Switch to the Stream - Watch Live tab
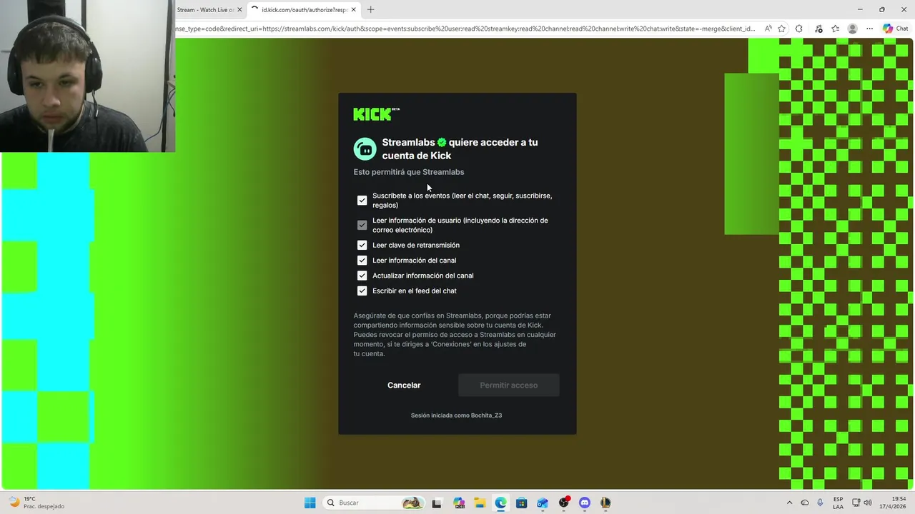 point(207,10)
